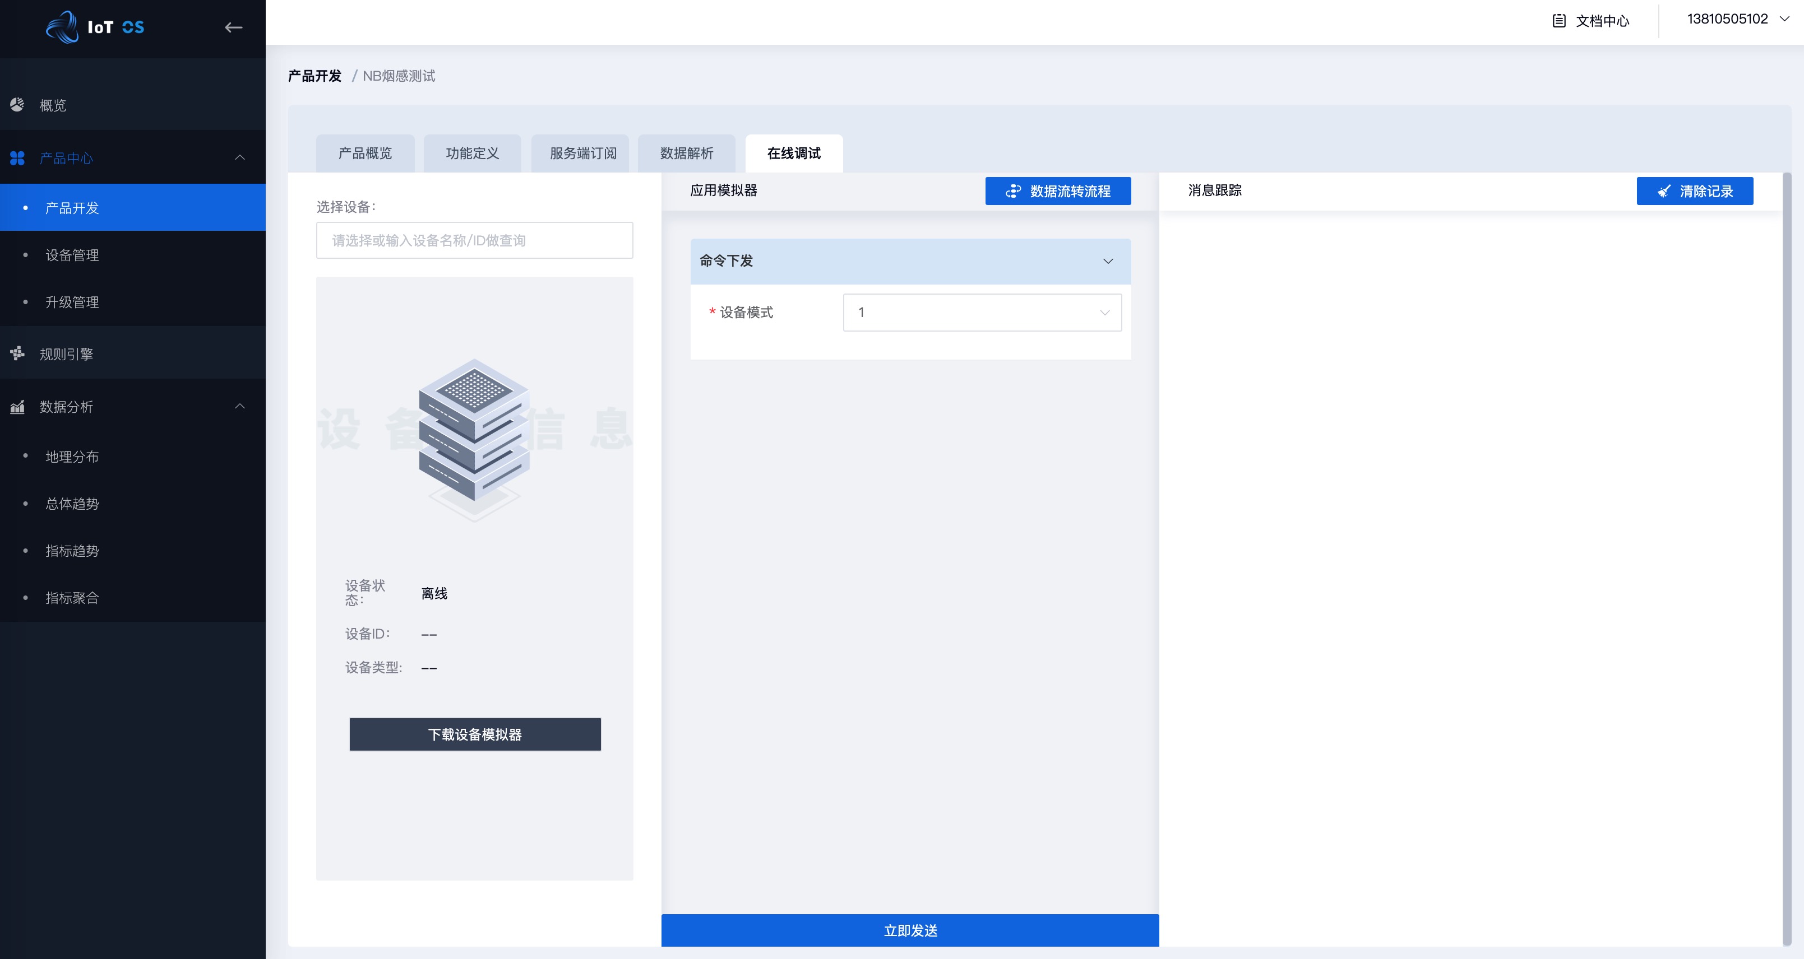The width and height of the screenshot is (1804, 959).
Task: Collapse sidebar with the back arrow icon
Action: coord(233,27)
